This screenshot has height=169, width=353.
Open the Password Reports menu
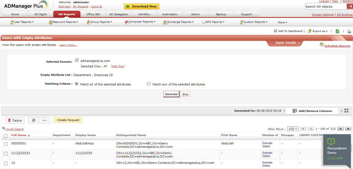click(64, 22)
